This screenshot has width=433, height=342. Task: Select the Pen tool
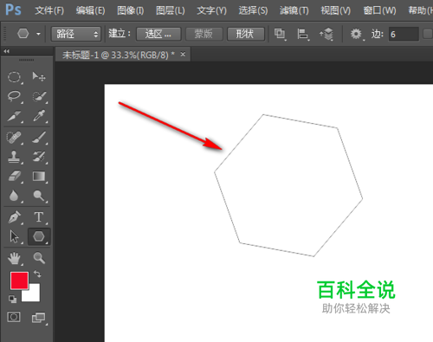(x=14, y=217)
